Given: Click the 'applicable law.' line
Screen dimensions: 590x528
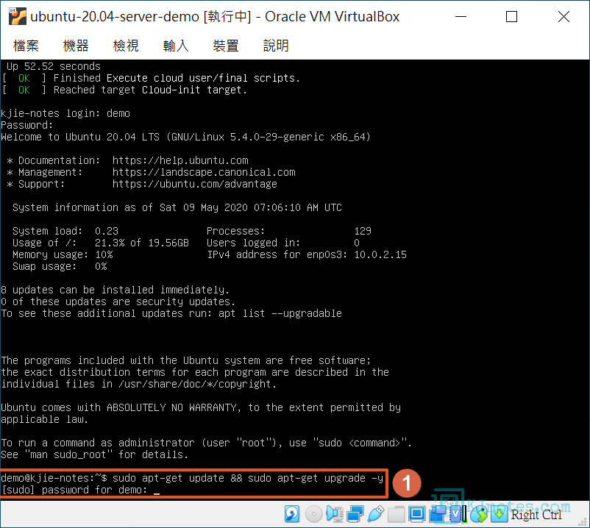Looking at the screenshot, I should [45, 419].
